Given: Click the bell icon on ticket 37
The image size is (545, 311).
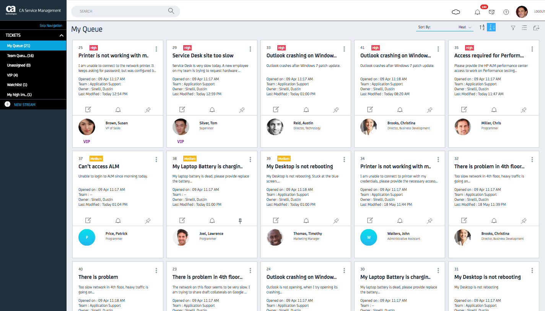Looking at the screenshot, I should (x=118, y=220).
